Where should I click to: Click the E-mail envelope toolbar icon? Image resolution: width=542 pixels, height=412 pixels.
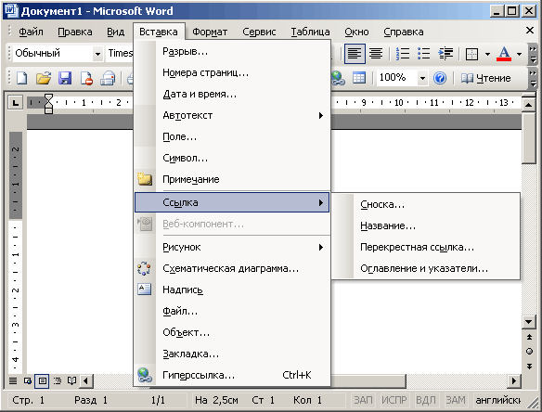click(108, 78)
